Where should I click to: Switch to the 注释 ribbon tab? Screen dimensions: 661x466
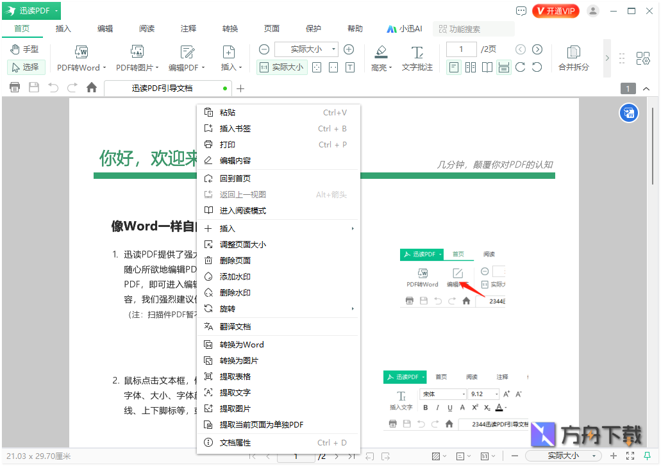coord(188,29)
